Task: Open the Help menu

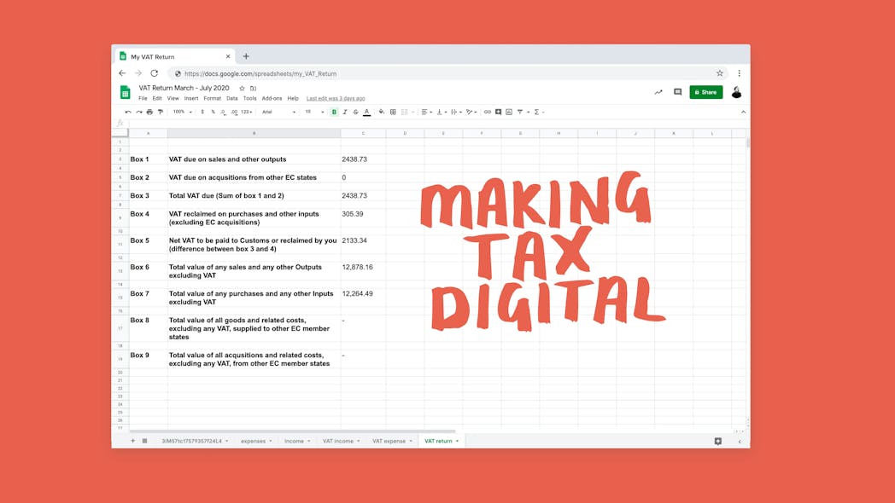Action: pyautogui.click(x=293, y=99)
